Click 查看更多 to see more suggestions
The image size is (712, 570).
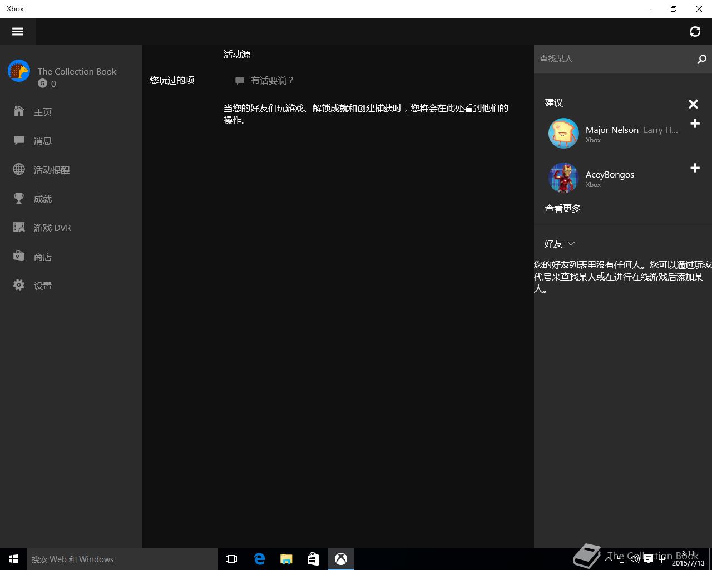coord(563,208)
